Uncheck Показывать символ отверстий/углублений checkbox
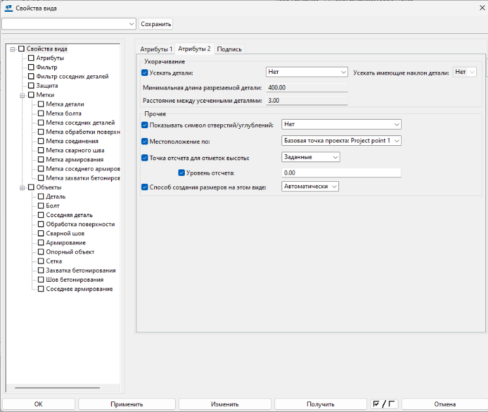488x412 pixels. coord(145,124)
